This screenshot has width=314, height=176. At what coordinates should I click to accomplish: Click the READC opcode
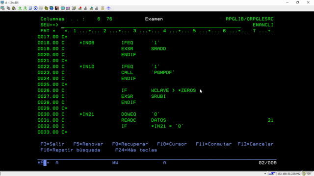pyautogui.click(x=129, y=120)
